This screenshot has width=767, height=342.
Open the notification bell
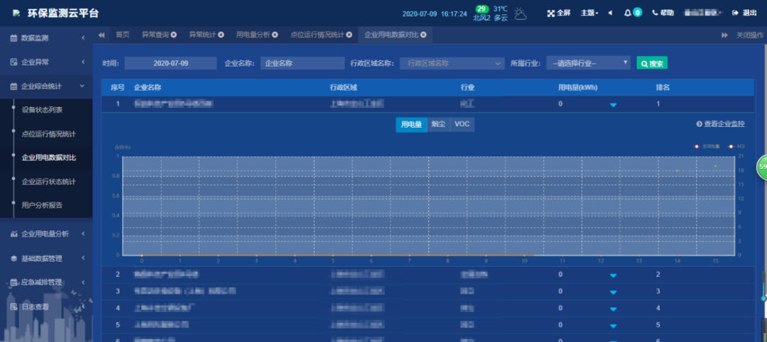pyautogui.click(x=628, y=13)
